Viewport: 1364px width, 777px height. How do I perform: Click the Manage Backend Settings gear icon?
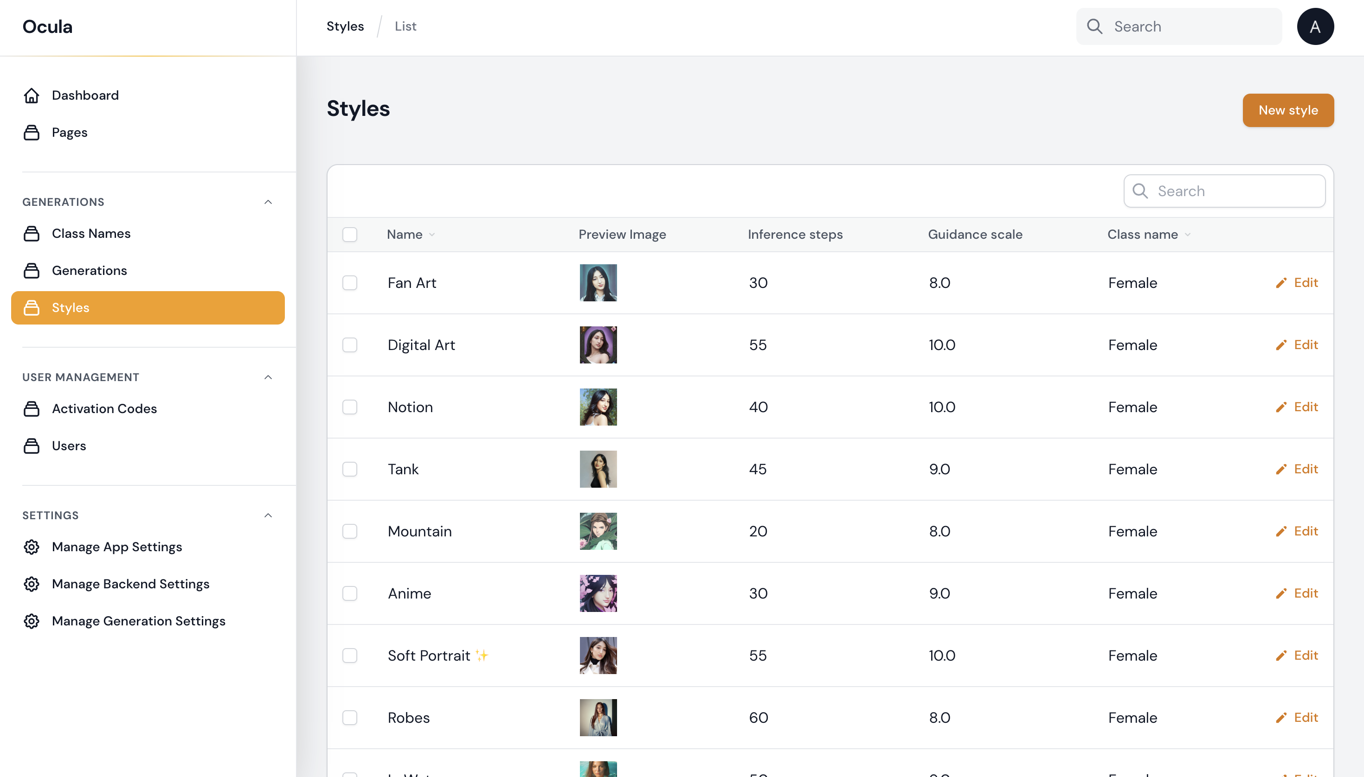(32, 584)
